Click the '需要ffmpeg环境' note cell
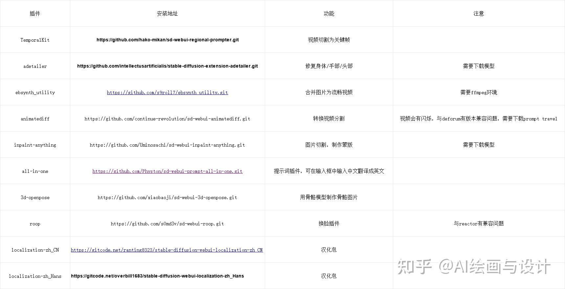 pyautogui.click(x=479, y=93)
